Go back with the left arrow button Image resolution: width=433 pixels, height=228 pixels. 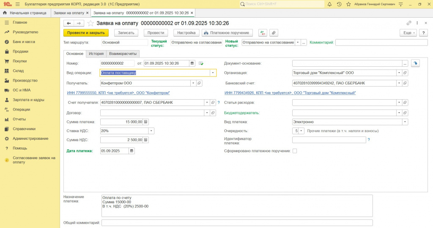click(x=69, y=23)
